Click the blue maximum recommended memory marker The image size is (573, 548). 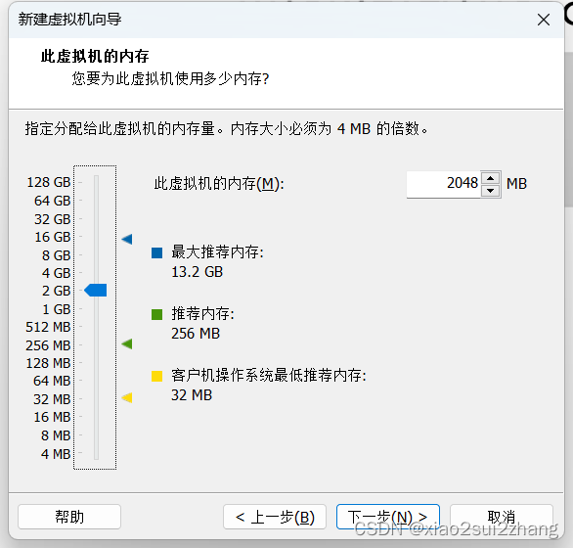click(127, 239)
